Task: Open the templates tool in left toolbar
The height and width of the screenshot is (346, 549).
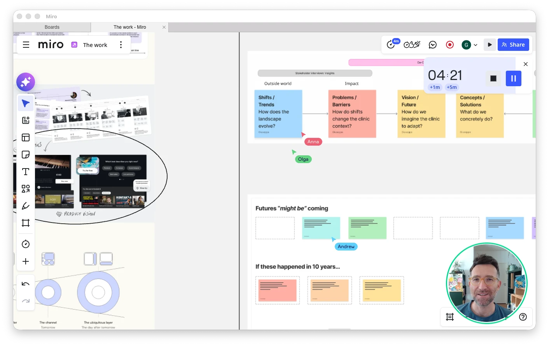Action: [x=26, y=120]
